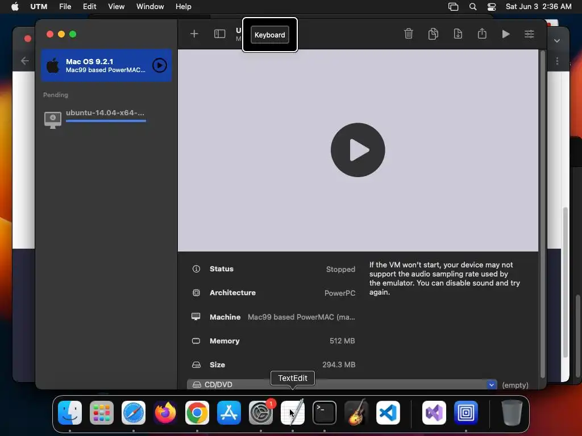
Task: Start Mac OS 9.2.1 from the sidebar play button
Action: pos(160,65)
